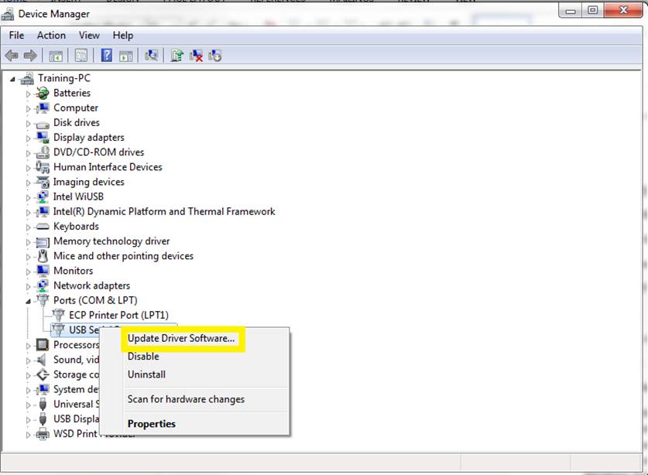Expand the Disk drives node

click(29, 123)
